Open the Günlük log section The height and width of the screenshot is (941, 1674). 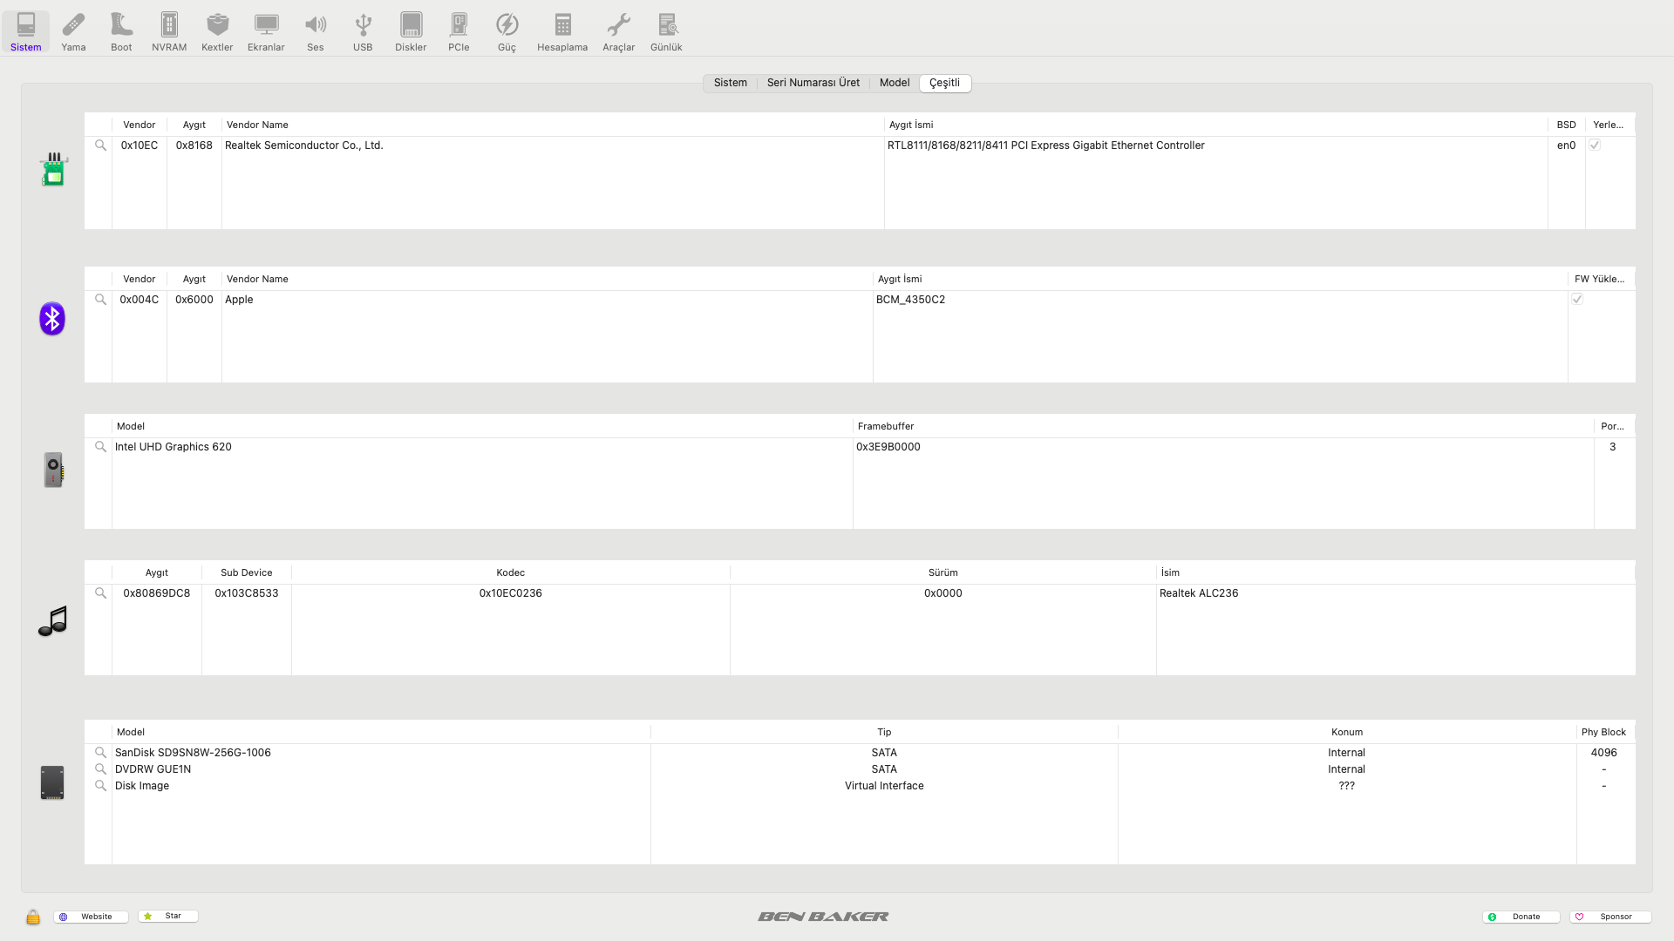click(666, 32)
